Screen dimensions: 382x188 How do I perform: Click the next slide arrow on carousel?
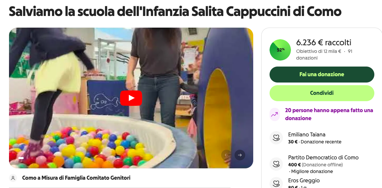tap(240, 155)
